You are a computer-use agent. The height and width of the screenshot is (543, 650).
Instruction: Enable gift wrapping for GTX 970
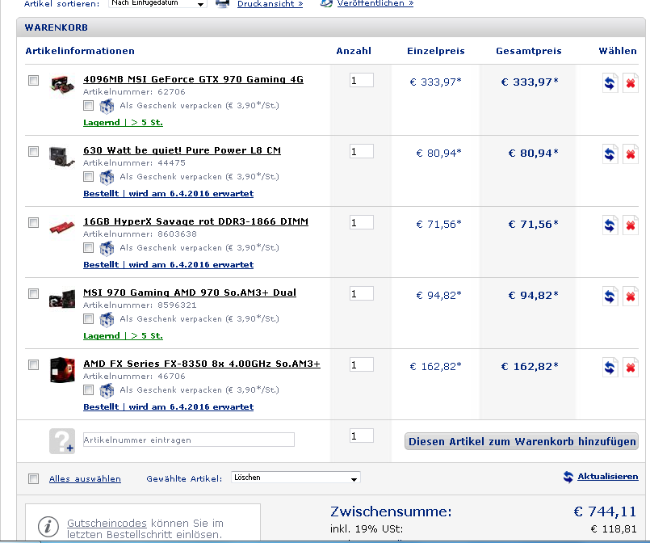coord(88,105)
